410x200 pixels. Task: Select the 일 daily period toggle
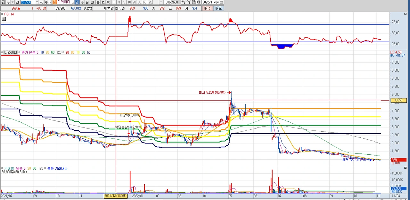click(77, 2)
